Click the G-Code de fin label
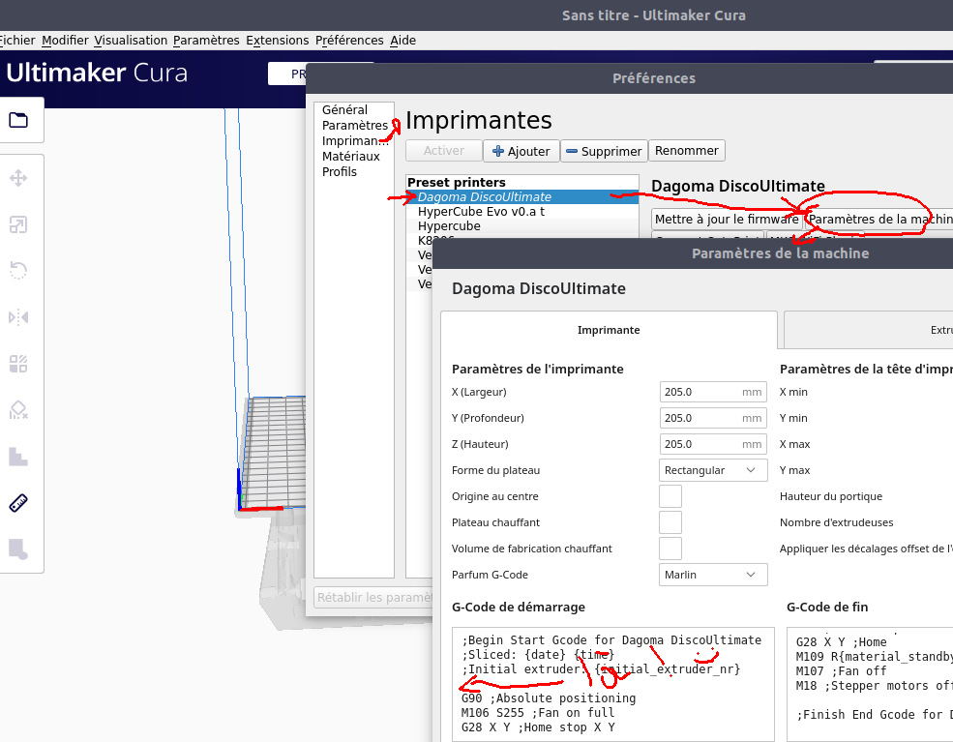The height and width of the screenshot is (742, 953). click(827, 608)
